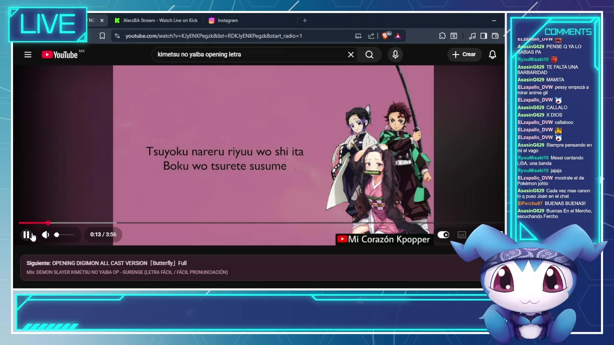The image size is (614, 345).
Task: Click chat message 'Cada vez mas canon'
Action: click(554, 193)
